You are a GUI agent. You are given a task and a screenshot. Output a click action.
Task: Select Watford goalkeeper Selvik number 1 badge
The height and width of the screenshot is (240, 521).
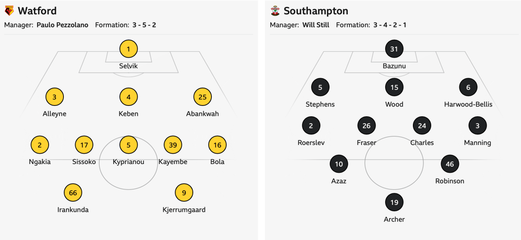click(129, 49)
